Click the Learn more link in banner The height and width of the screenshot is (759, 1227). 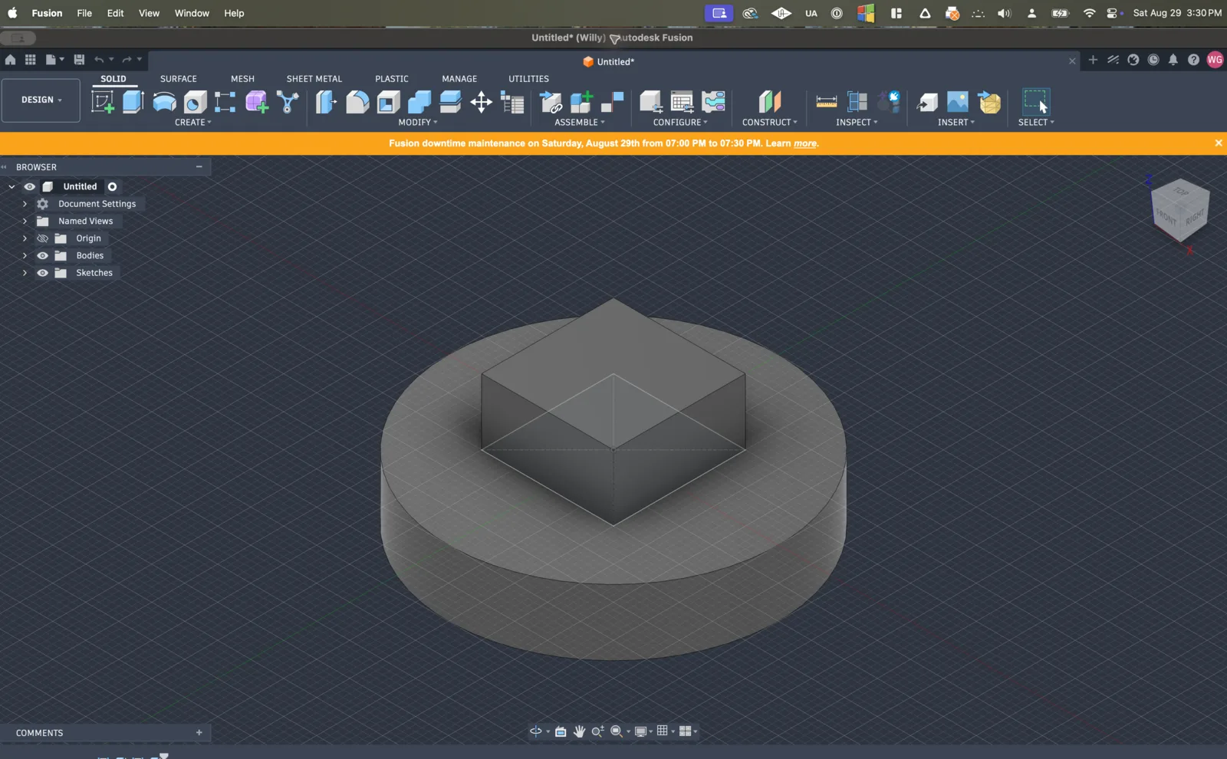[805, 143]
